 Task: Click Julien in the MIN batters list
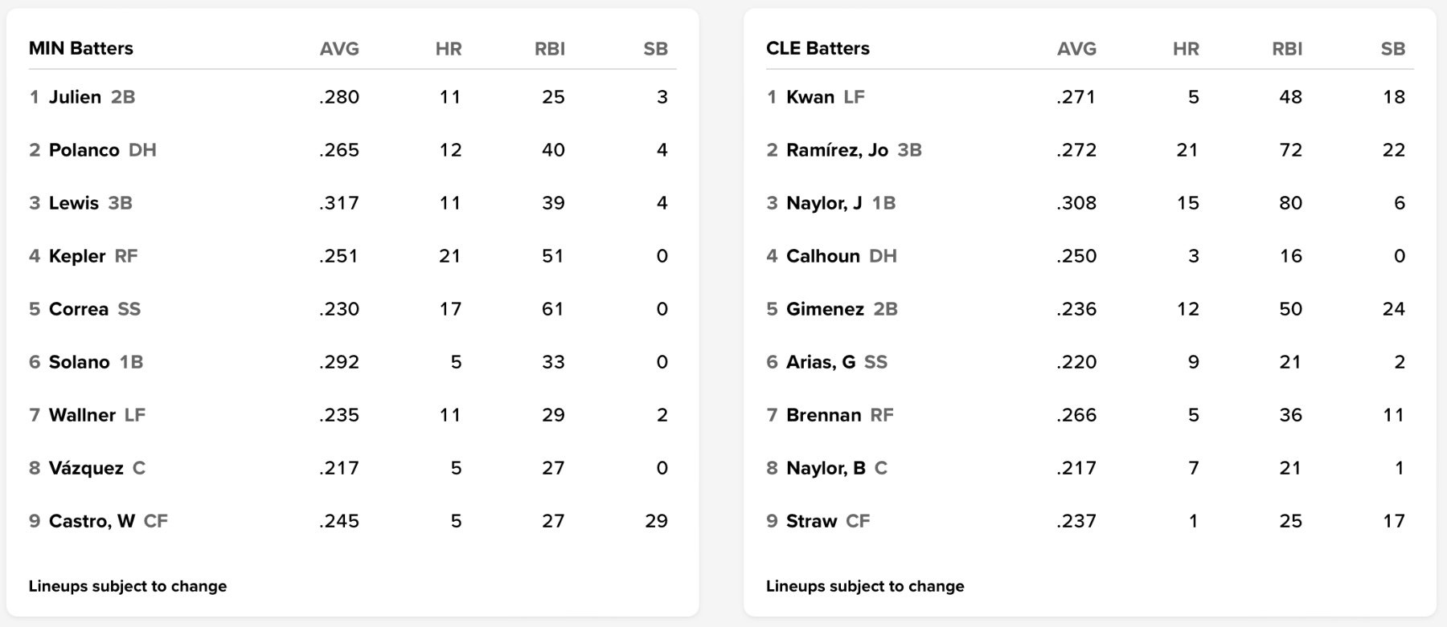pos(75,97)
